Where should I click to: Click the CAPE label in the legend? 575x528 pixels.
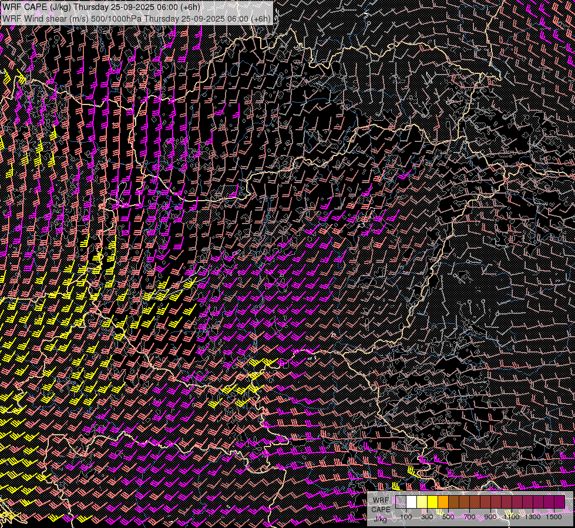(x=381, y=509)
